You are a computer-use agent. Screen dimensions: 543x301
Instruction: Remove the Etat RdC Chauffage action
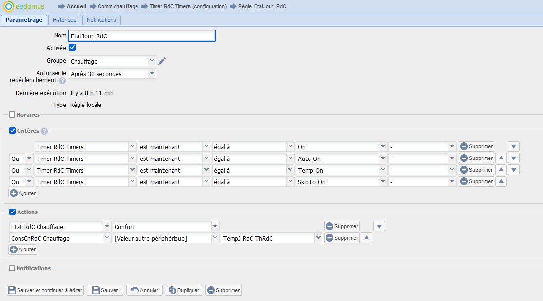pos(342,226)
